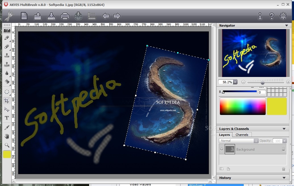This screenshot has height=186, width=294.
Task: Select the Blur drop tool
Action: click(7, 73)
